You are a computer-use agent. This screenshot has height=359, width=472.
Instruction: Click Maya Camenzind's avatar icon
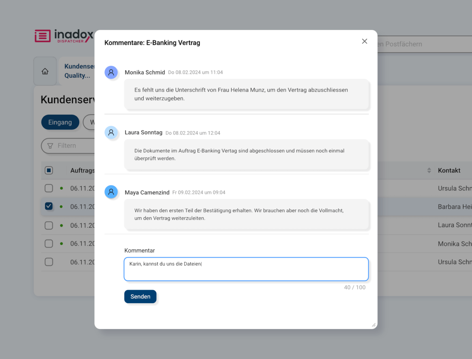pyautogui.click(x=111, y=192)
